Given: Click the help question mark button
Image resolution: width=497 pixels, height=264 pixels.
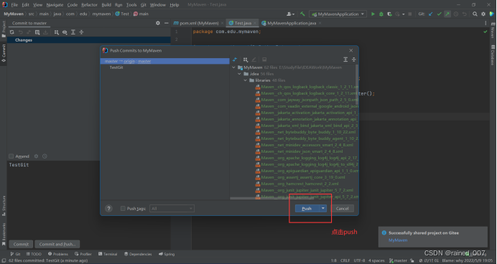Looking at the screenshot, I should 108,208.
